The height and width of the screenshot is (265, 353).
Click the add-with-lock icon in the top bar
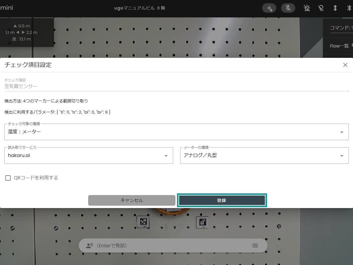coord(269,8)
